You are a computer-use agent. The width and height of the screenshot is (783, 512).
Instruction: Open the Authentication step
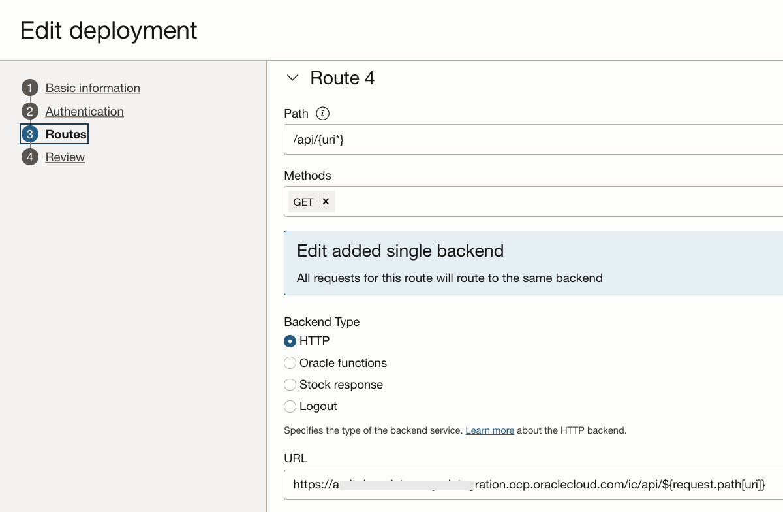click(x=84, y=112)
